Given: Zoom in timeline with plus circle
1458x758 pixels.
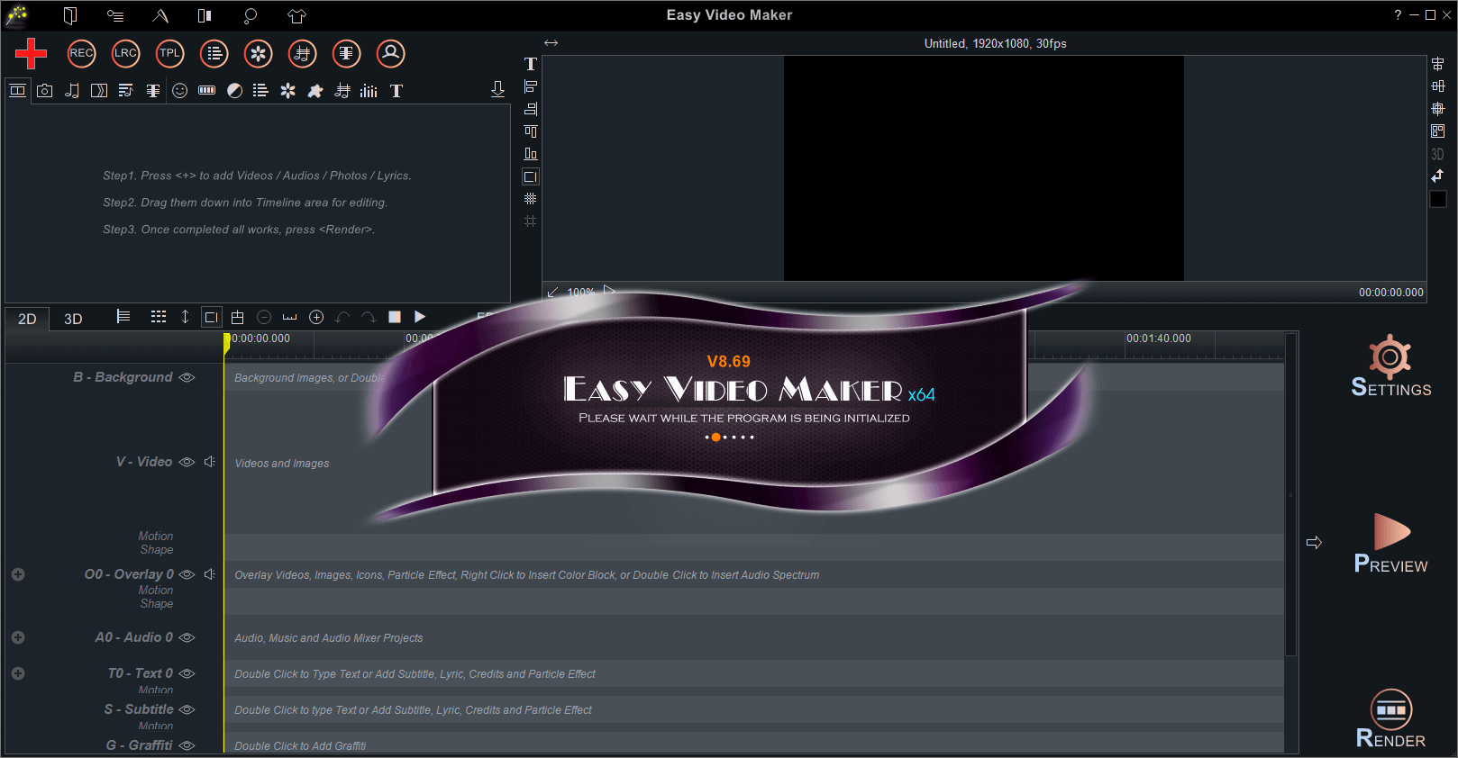Looking at the screenshot, I should coord(316,317).
